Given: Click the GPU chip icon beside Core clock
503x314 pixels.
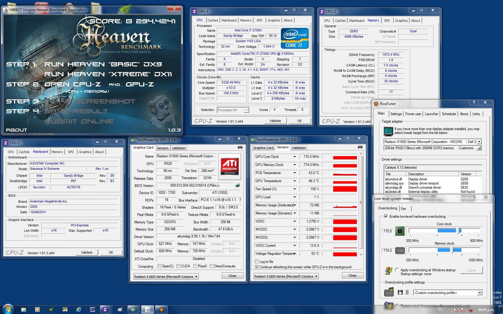Looking at the screenshot, I should pyautogui.click(x=400, y=231).
